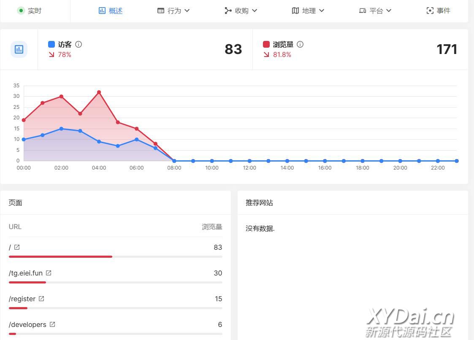Screen dimensions: 474x340
Task: Click the chart icon button beside 访客
Action: [x=19, y=49]
